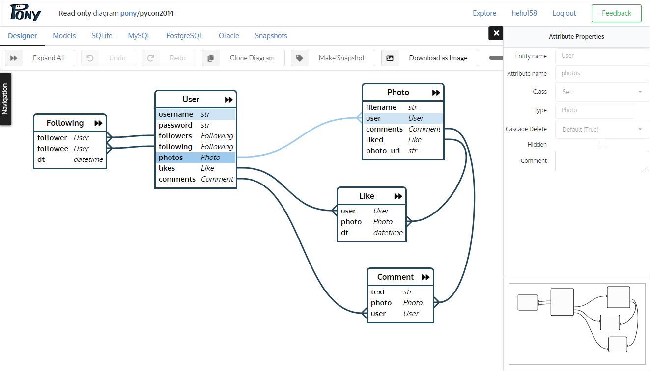Open the Class dropdown

coord(602,92)
